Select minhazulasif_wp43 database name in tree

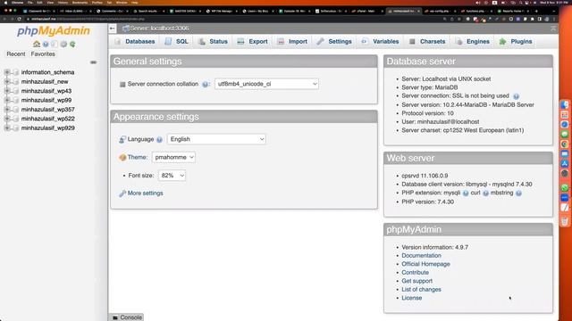(46, 91)
